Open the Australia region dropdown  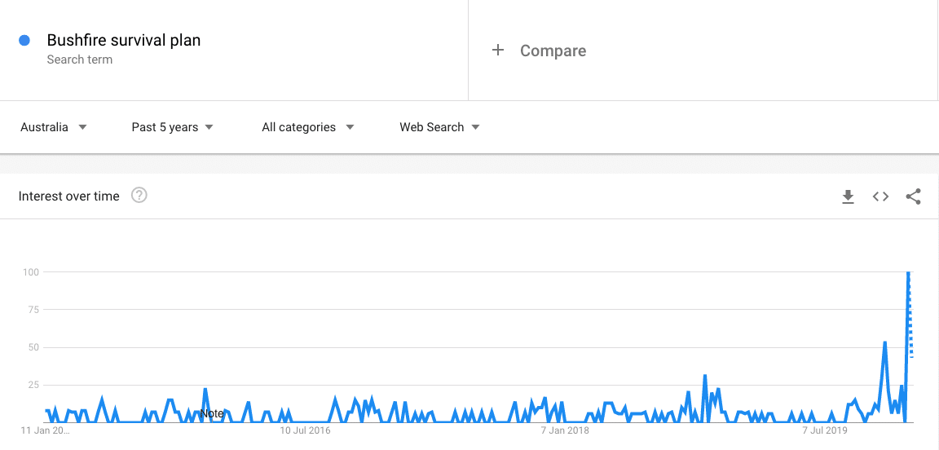tap(54, 127)
